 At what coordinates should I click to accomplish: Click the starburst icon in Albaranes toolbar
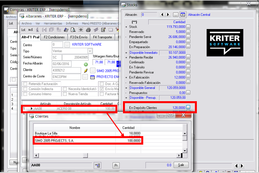[x=81, y=30]
